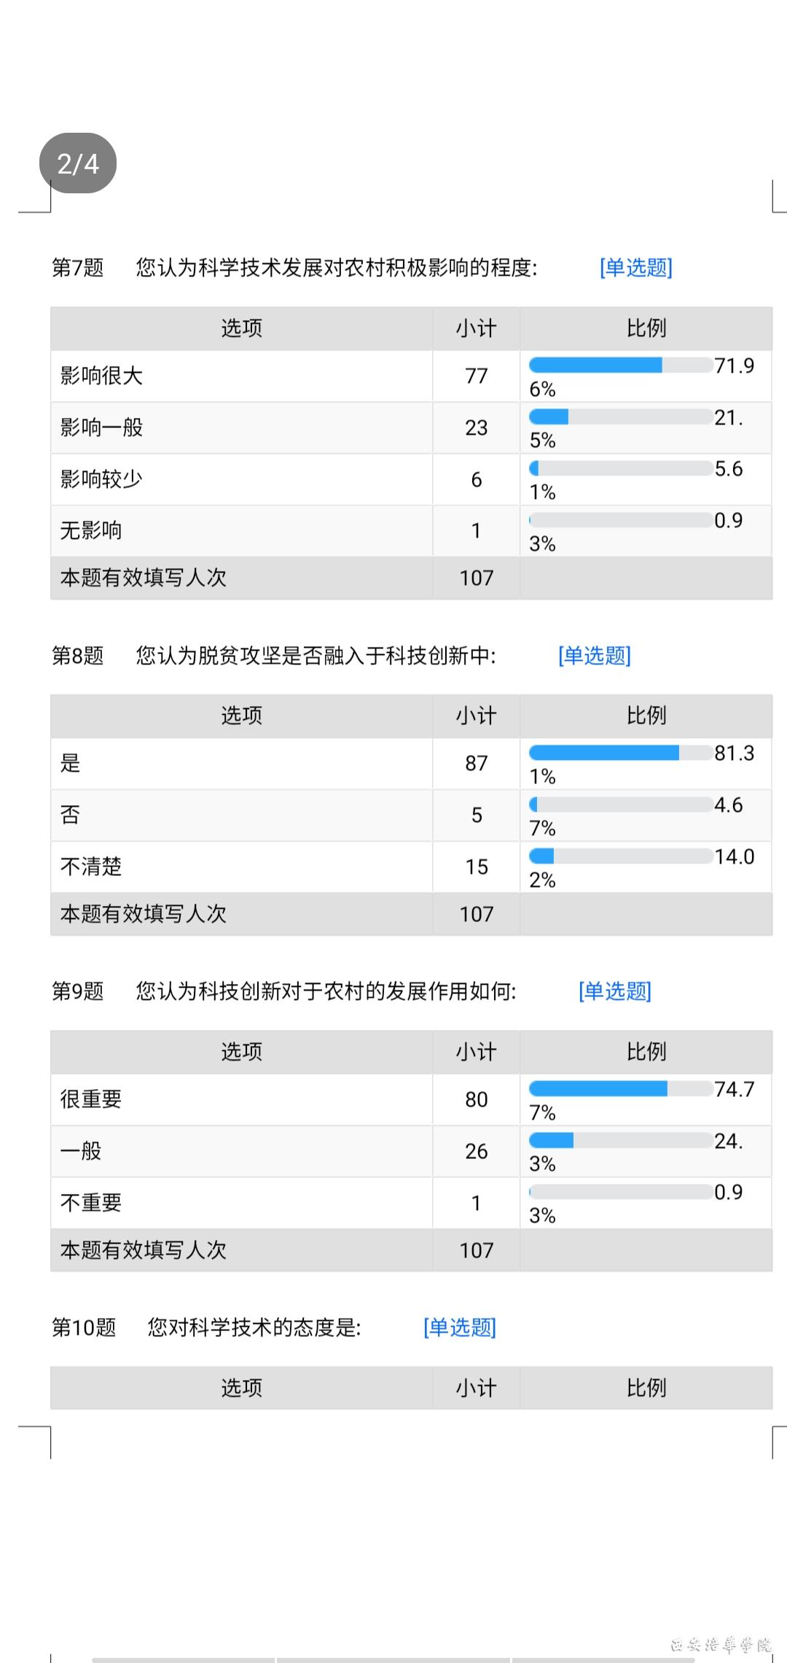This screenshot has width=787, height=1663.
Task: Tap the 2/4 page indicator badge
Action: 78,163
